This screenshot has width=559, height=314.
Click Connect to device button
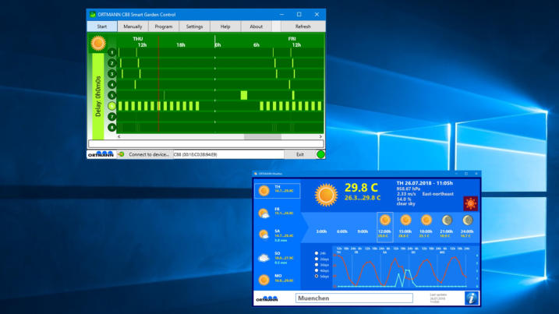pyautogui.click(x=148, y=154)
